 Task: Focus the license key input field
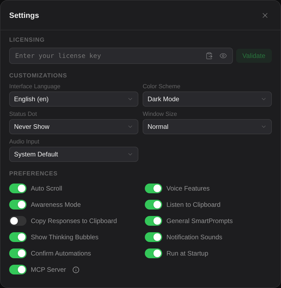click(121, 56)
